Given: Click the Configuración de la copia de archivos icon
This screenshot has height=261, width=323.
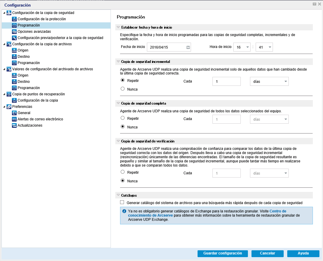Looking at the screenshot, I should (x=9, y=44).
